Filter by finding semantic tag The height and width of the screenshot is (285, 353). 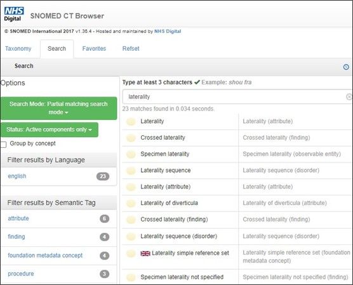point(17,237)
